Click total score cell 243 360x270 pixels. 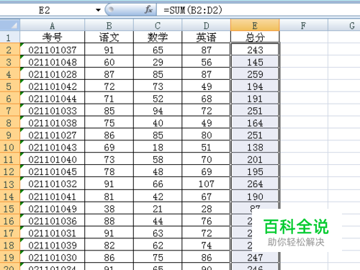pyautogui.click(x=255, y=50)
